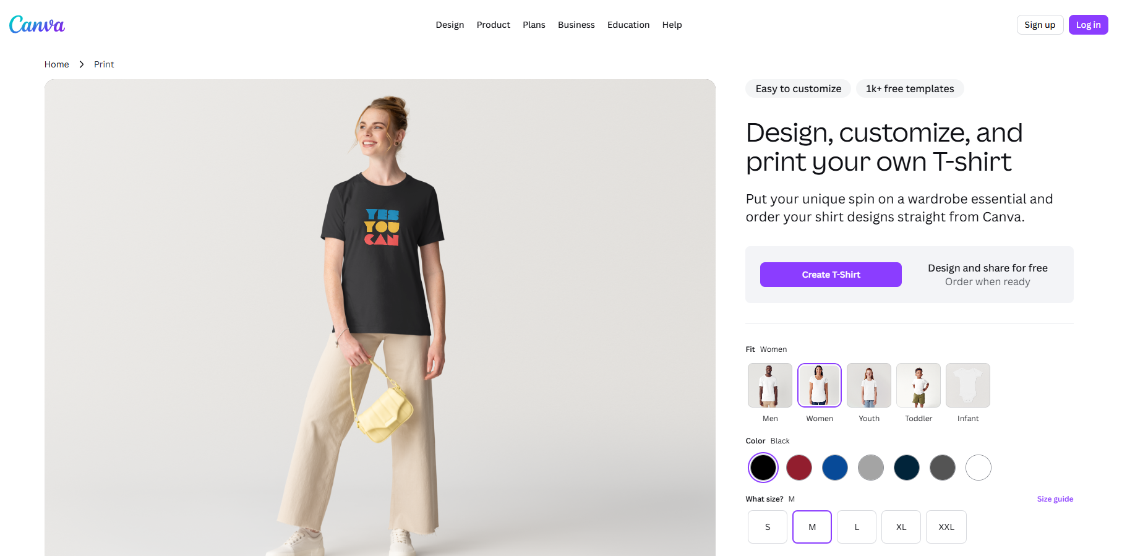Click the 1k+ free templates badge
This screenshot has width=1122, height=556.
pos(910,88)
